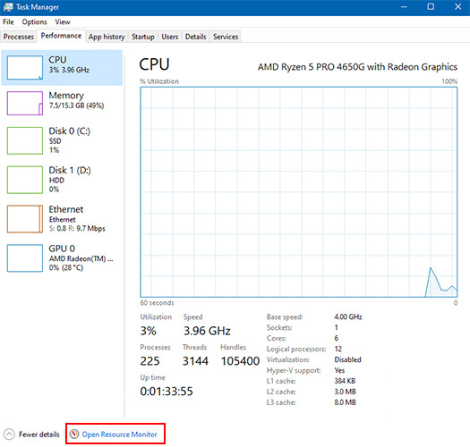Click the Disk 0 (C:) label
The height and width of the screenshot is (447, 470).
pos(69,131)
